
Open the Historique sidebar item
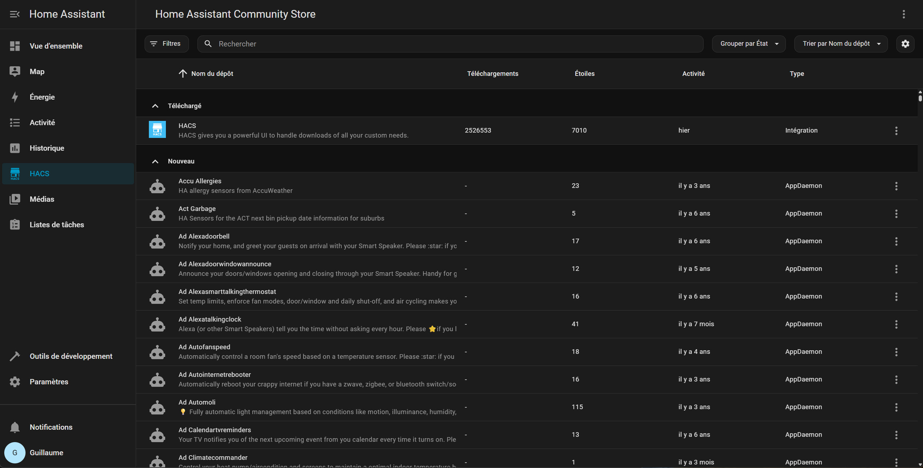[46, 148]
